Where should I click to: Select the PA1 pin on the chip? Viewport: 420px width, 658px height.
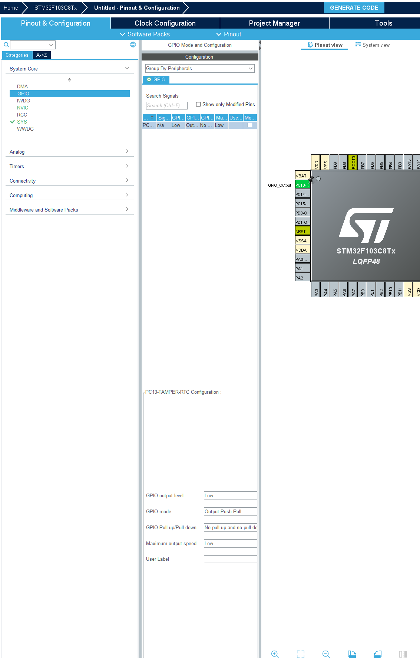(302, 268)
